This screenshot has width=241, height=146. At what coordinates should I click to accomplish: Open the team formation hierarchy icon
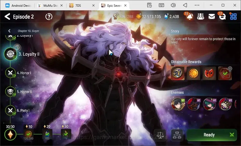coord(177,135)
